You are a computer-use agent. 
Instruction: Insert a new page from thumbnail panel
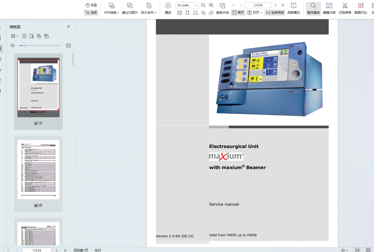pyautogui.click(x=24, y=36)
